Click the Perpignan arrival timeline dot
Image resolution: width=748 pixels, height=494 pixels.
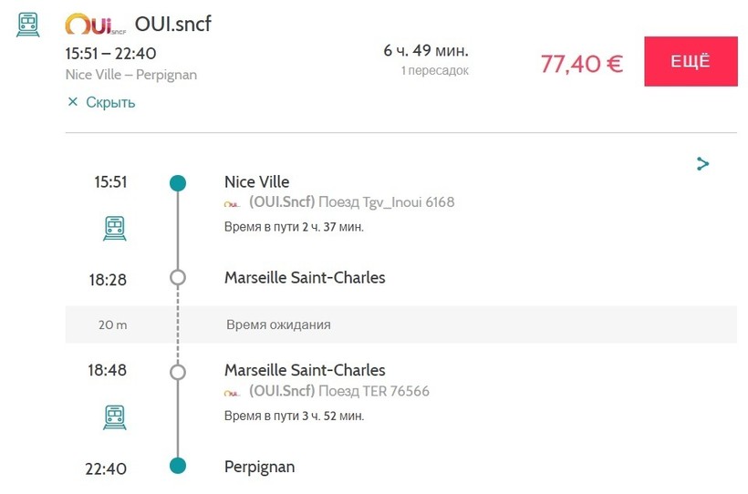178,466
